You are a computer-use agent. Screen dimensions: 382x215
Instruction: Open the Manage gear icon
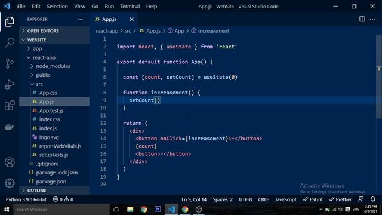coord(10,183)
